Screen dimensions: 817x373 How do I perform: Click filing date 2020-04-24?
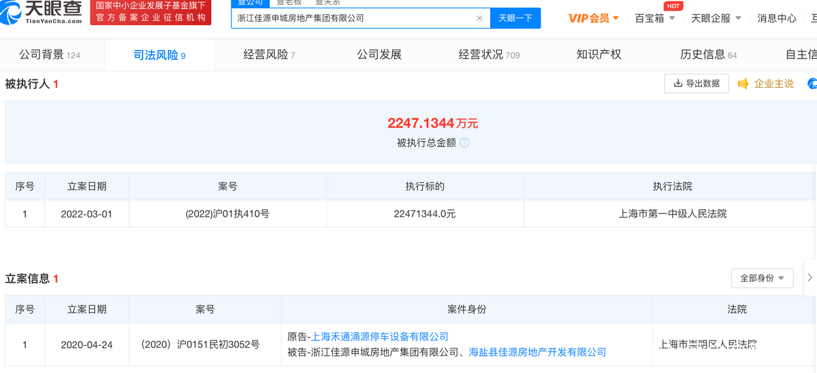click(x=86, y=344)
